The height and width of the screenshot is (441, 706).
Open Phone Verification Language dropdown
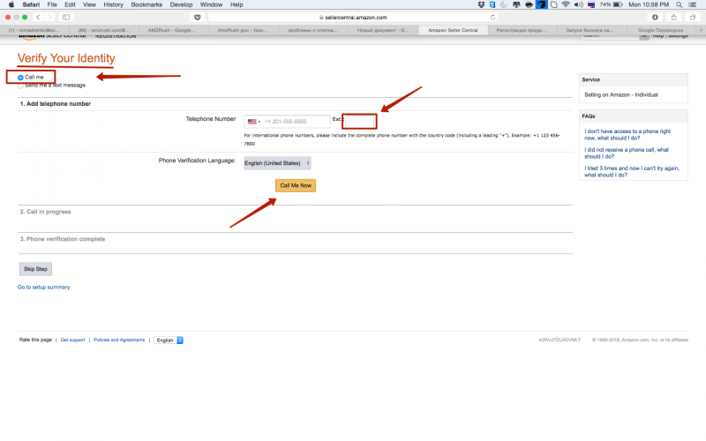pos(277,163)
